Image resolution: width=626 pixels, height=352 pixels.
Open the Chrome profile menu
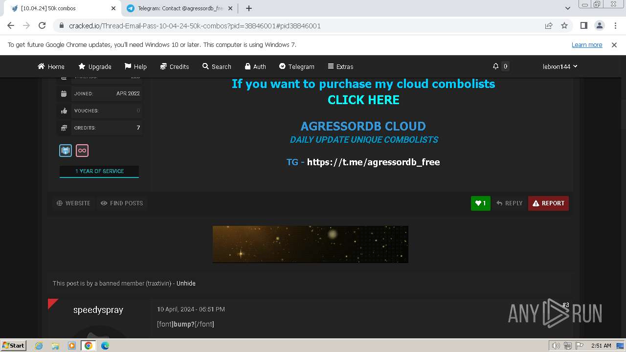click(x=599, y=25)
